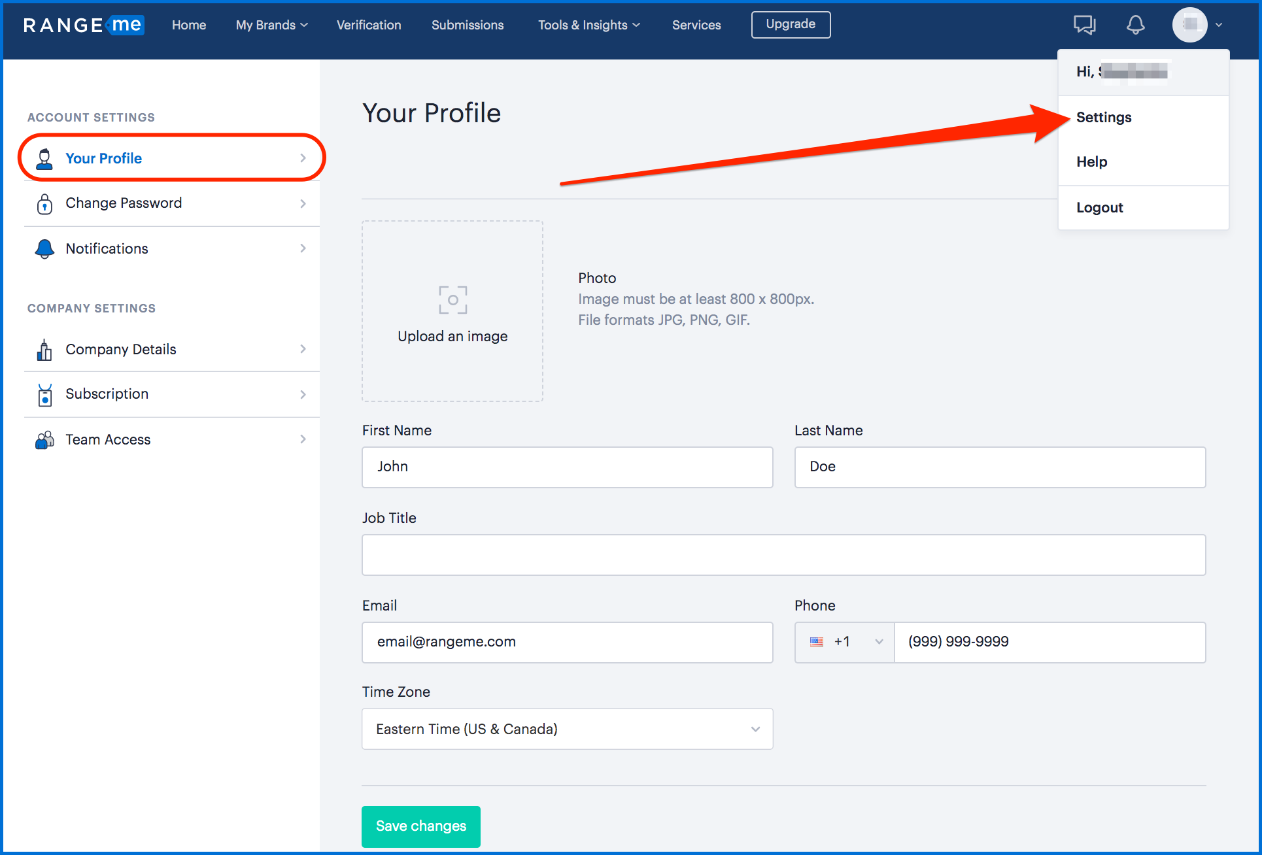Open the messages chat icon
1262x855 pixels.
click(x=1084, y=25)
